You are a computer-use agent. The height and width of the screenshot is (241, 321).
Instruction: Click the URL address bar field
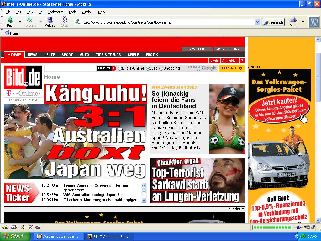167,22
